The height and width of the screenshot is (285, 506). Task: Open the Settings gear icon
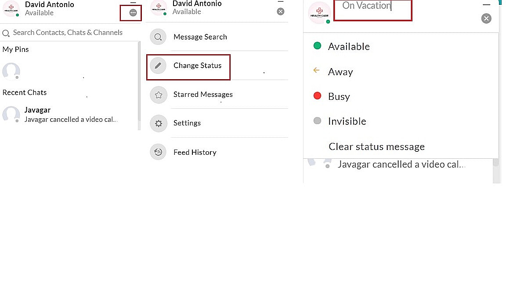click(158, 123)
